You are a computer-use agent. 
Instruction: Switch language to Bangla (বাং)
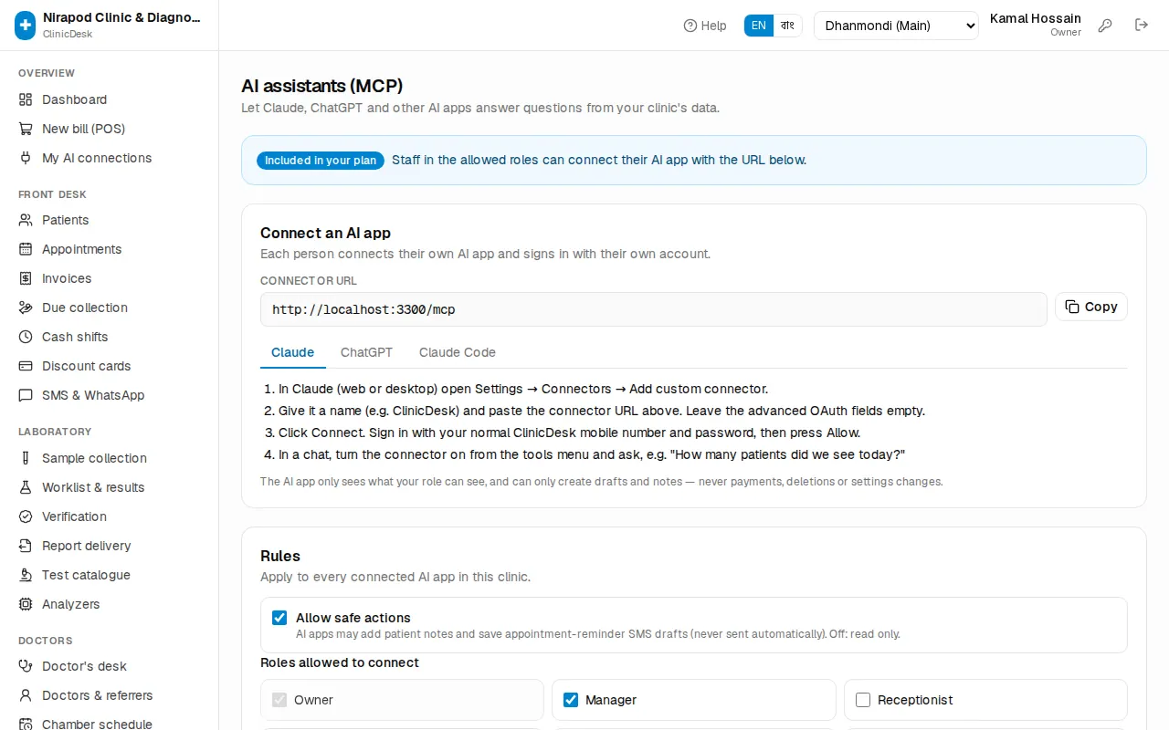(787, 26)
